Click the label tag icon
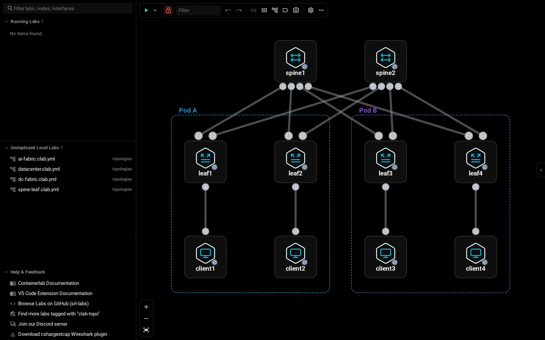 [x=286, y=10]
